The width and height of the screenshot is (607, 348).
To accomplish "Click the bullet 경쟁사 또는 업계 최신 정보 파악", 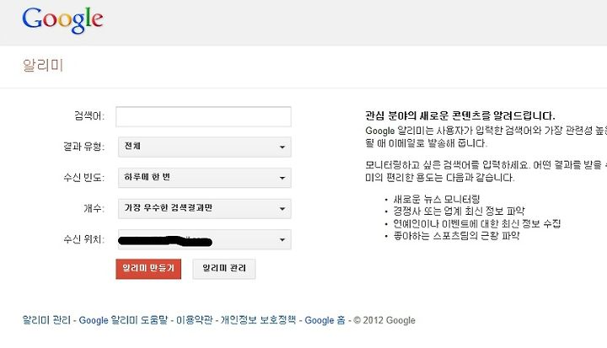I will 459,211.
